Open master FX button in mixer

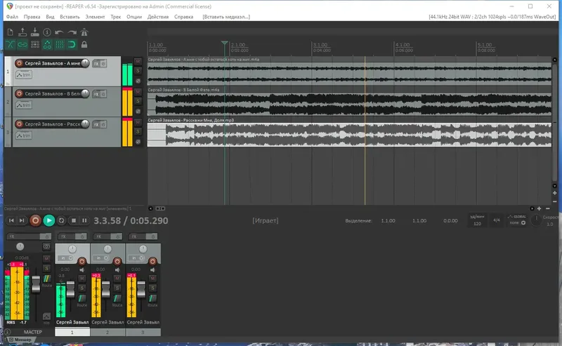coord(24,237)
